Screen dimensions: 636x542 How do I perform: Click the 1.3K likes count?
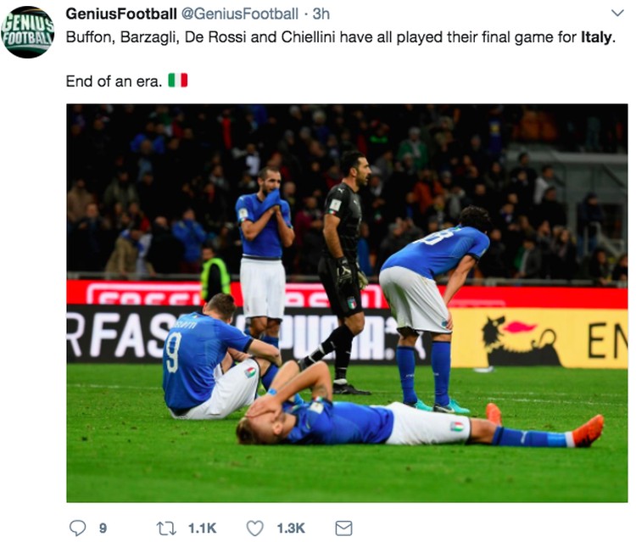(x=291, y=528)
